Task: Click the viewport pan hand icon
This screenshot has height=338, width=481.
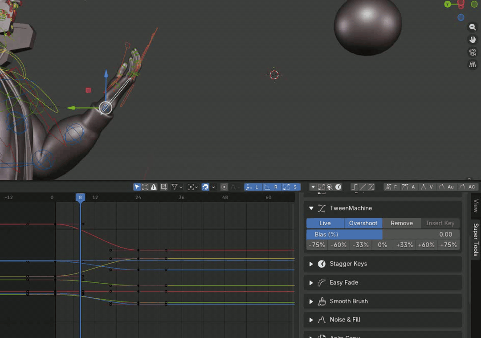Action: click(473, 40)
